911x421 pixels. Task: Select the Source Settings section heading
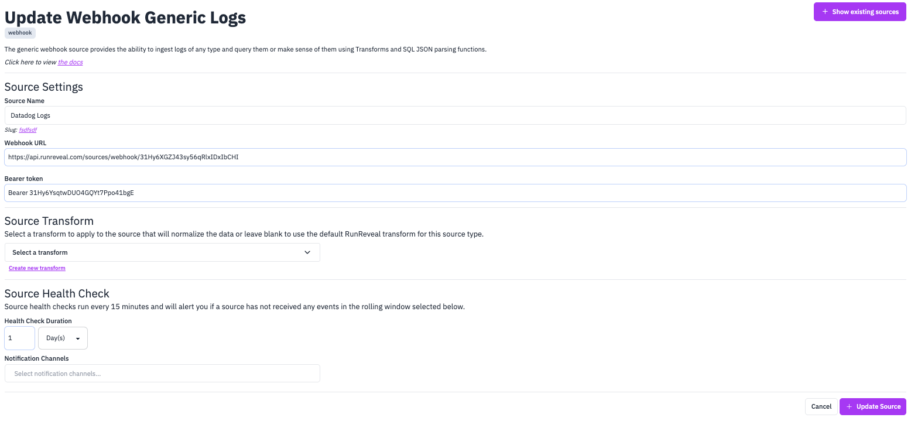(x=43, y=87)
